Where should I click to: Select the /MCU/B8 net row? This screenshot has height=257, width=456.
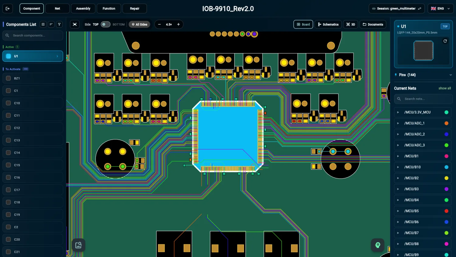click(423, 244)
